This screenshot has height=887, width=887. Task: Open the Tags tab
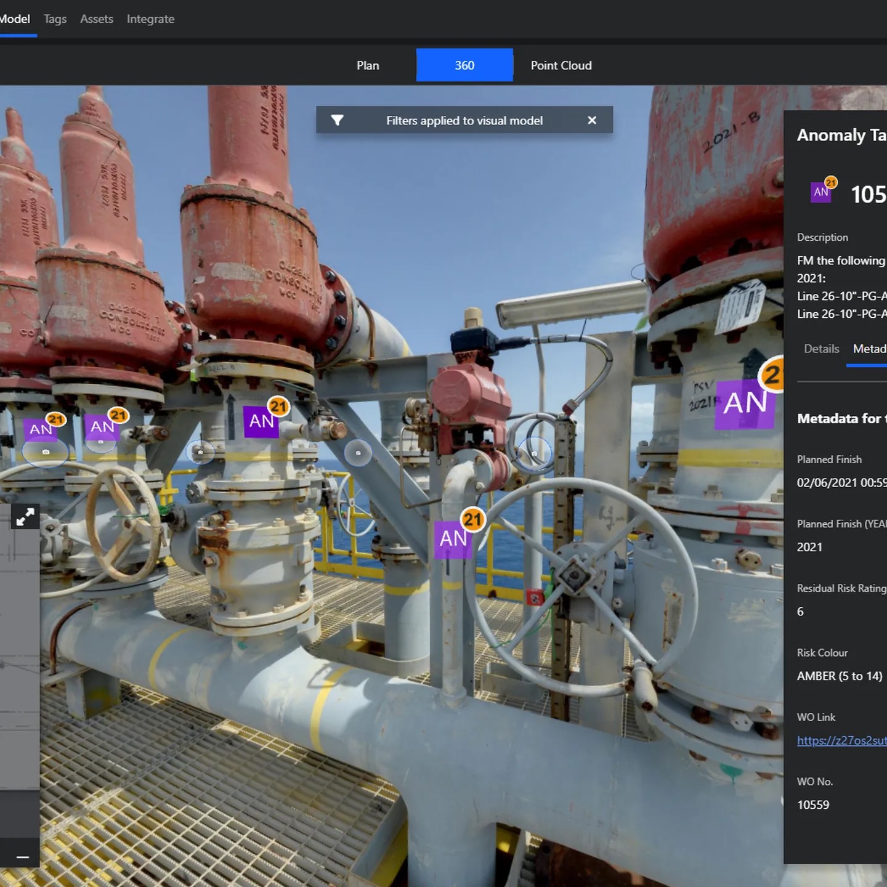55,19
